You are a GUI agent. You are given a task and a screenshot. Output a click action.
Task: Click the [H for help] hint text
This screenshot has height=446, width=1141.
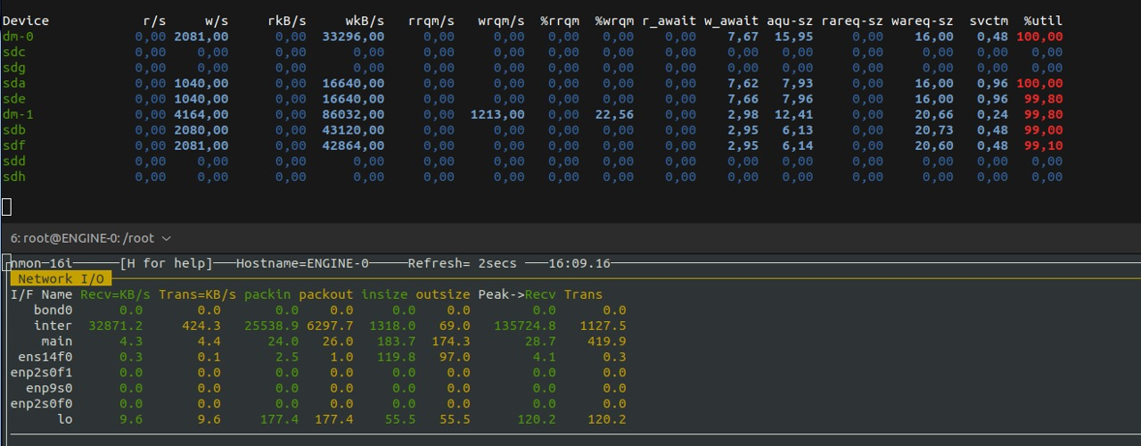[x=166, y=263]
